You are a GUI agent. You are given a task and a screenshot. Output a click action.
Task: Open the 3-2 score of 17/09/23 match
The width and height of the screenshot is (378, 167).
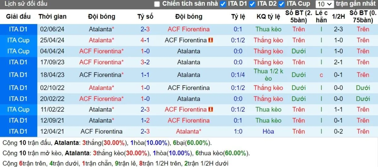coord(145,62)
